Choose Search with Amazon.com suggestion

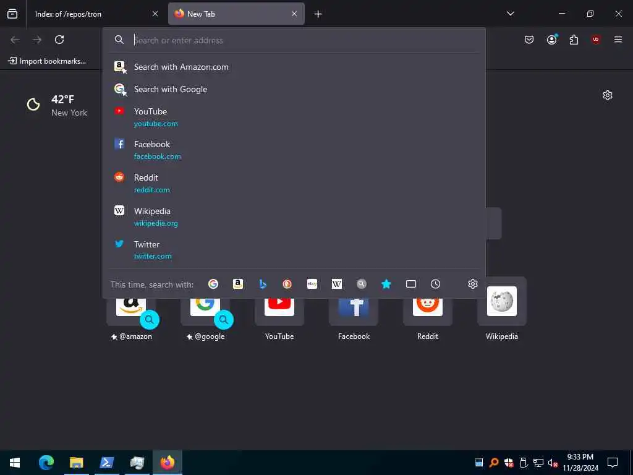click(294, 67)
